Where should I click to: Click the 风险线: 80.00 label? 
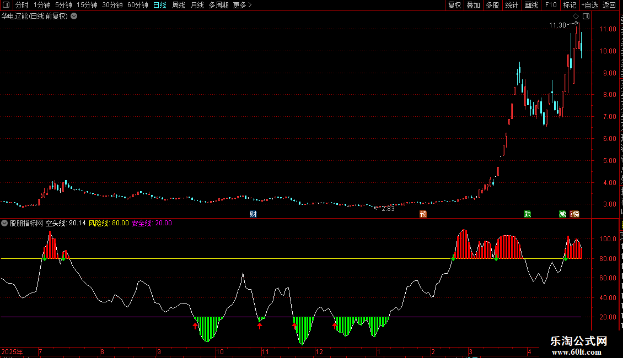tap(109, 223)
